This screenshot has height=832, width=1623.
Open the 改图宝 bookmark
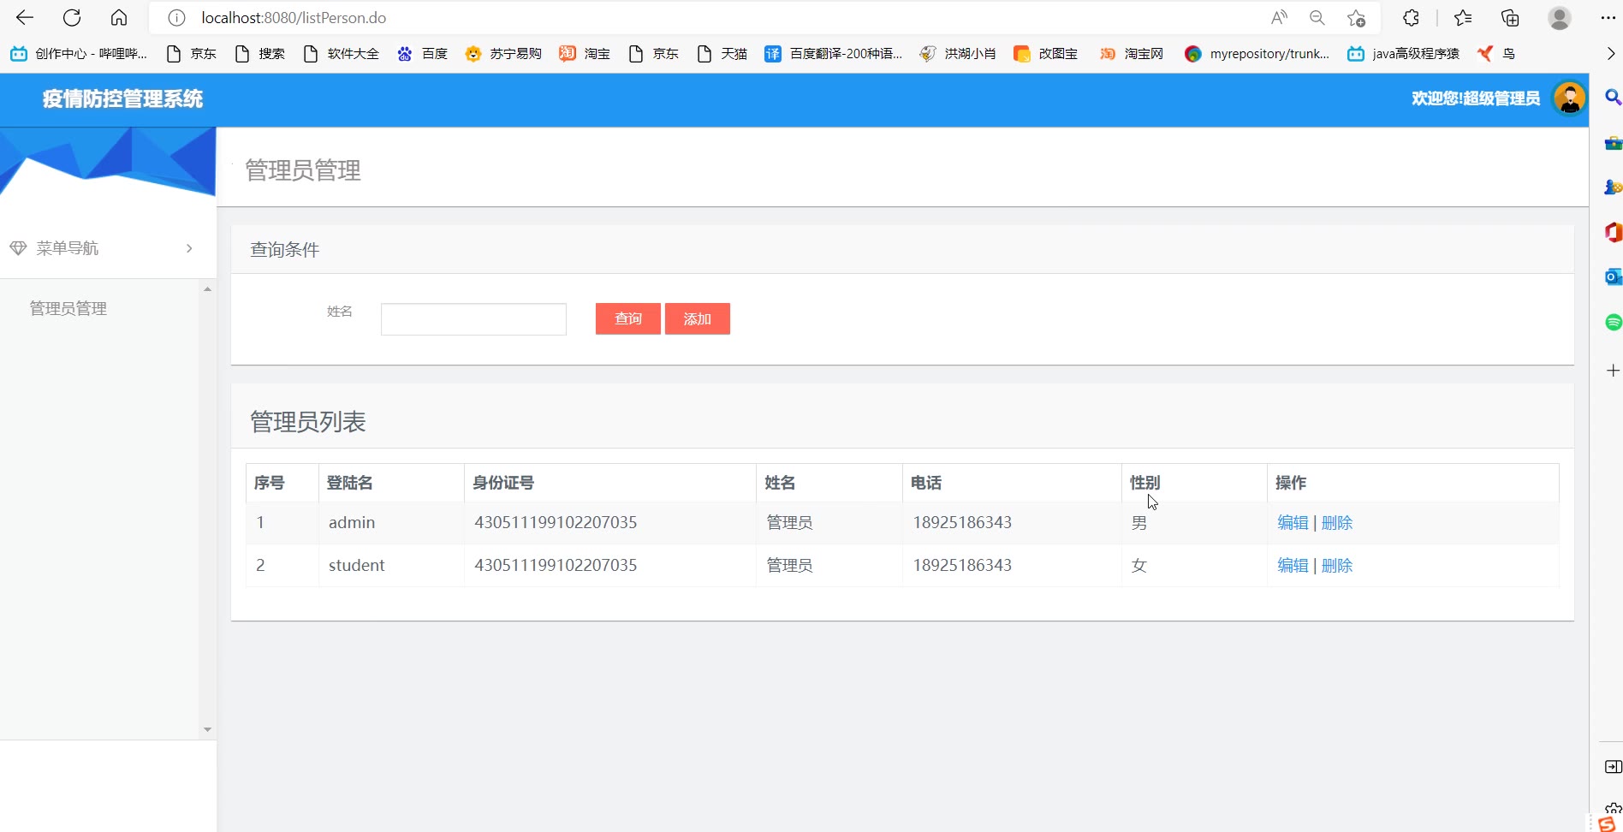pos(1045,54)
